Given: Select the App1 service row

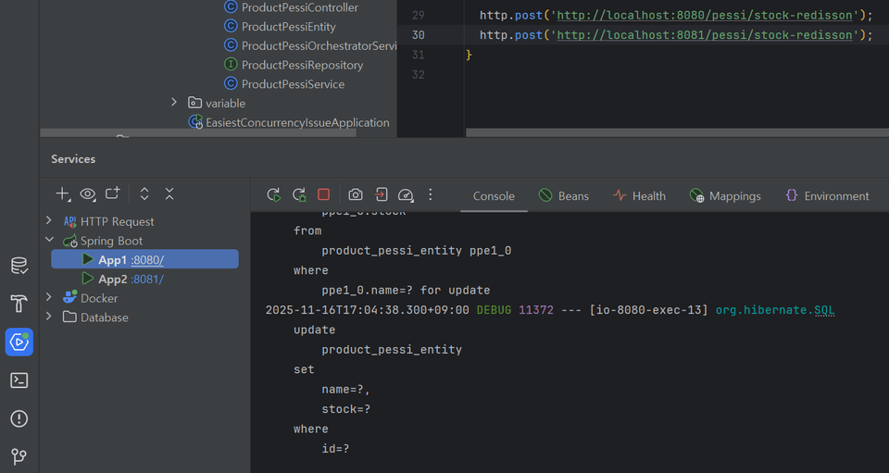Looking at the screenshot, I should [144, 259].
